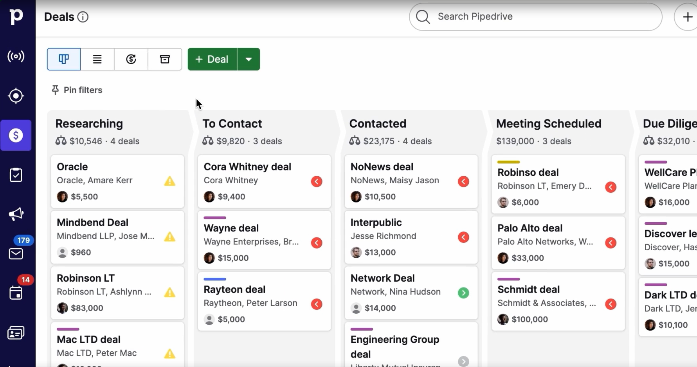Viewport: 697px width, 367px height.
Task: Click red overdue icon on Rayteon deal
Action: click(x=317, y=304)
